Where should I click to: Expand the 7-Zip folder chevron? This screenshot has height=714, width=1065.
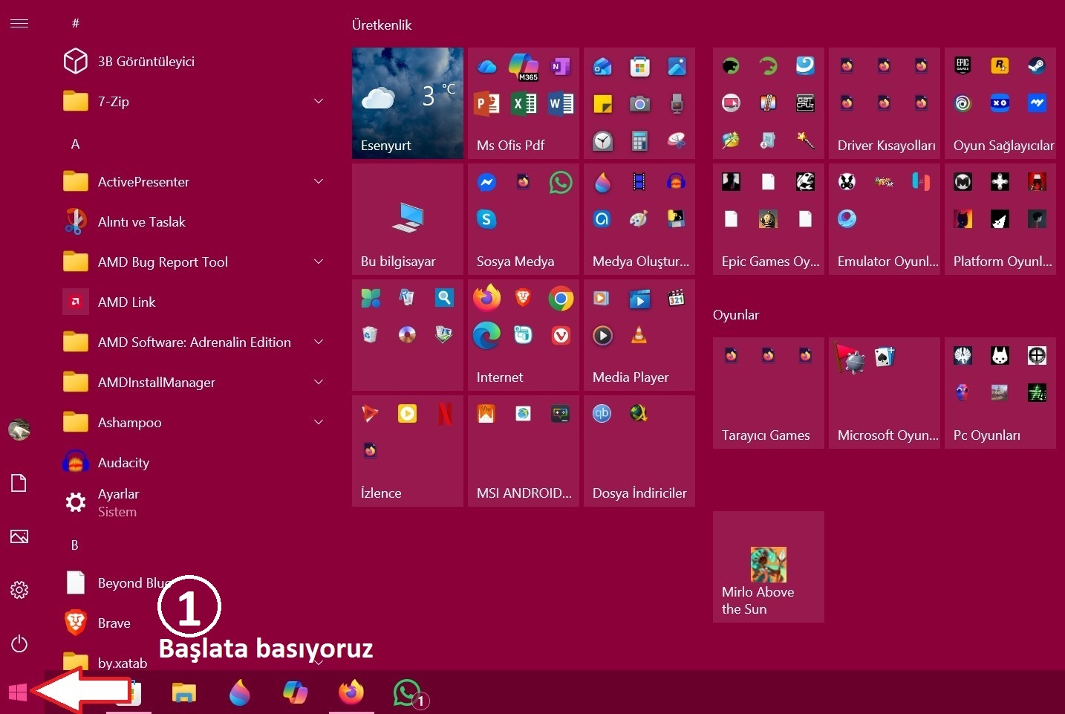tap(319, 101)
